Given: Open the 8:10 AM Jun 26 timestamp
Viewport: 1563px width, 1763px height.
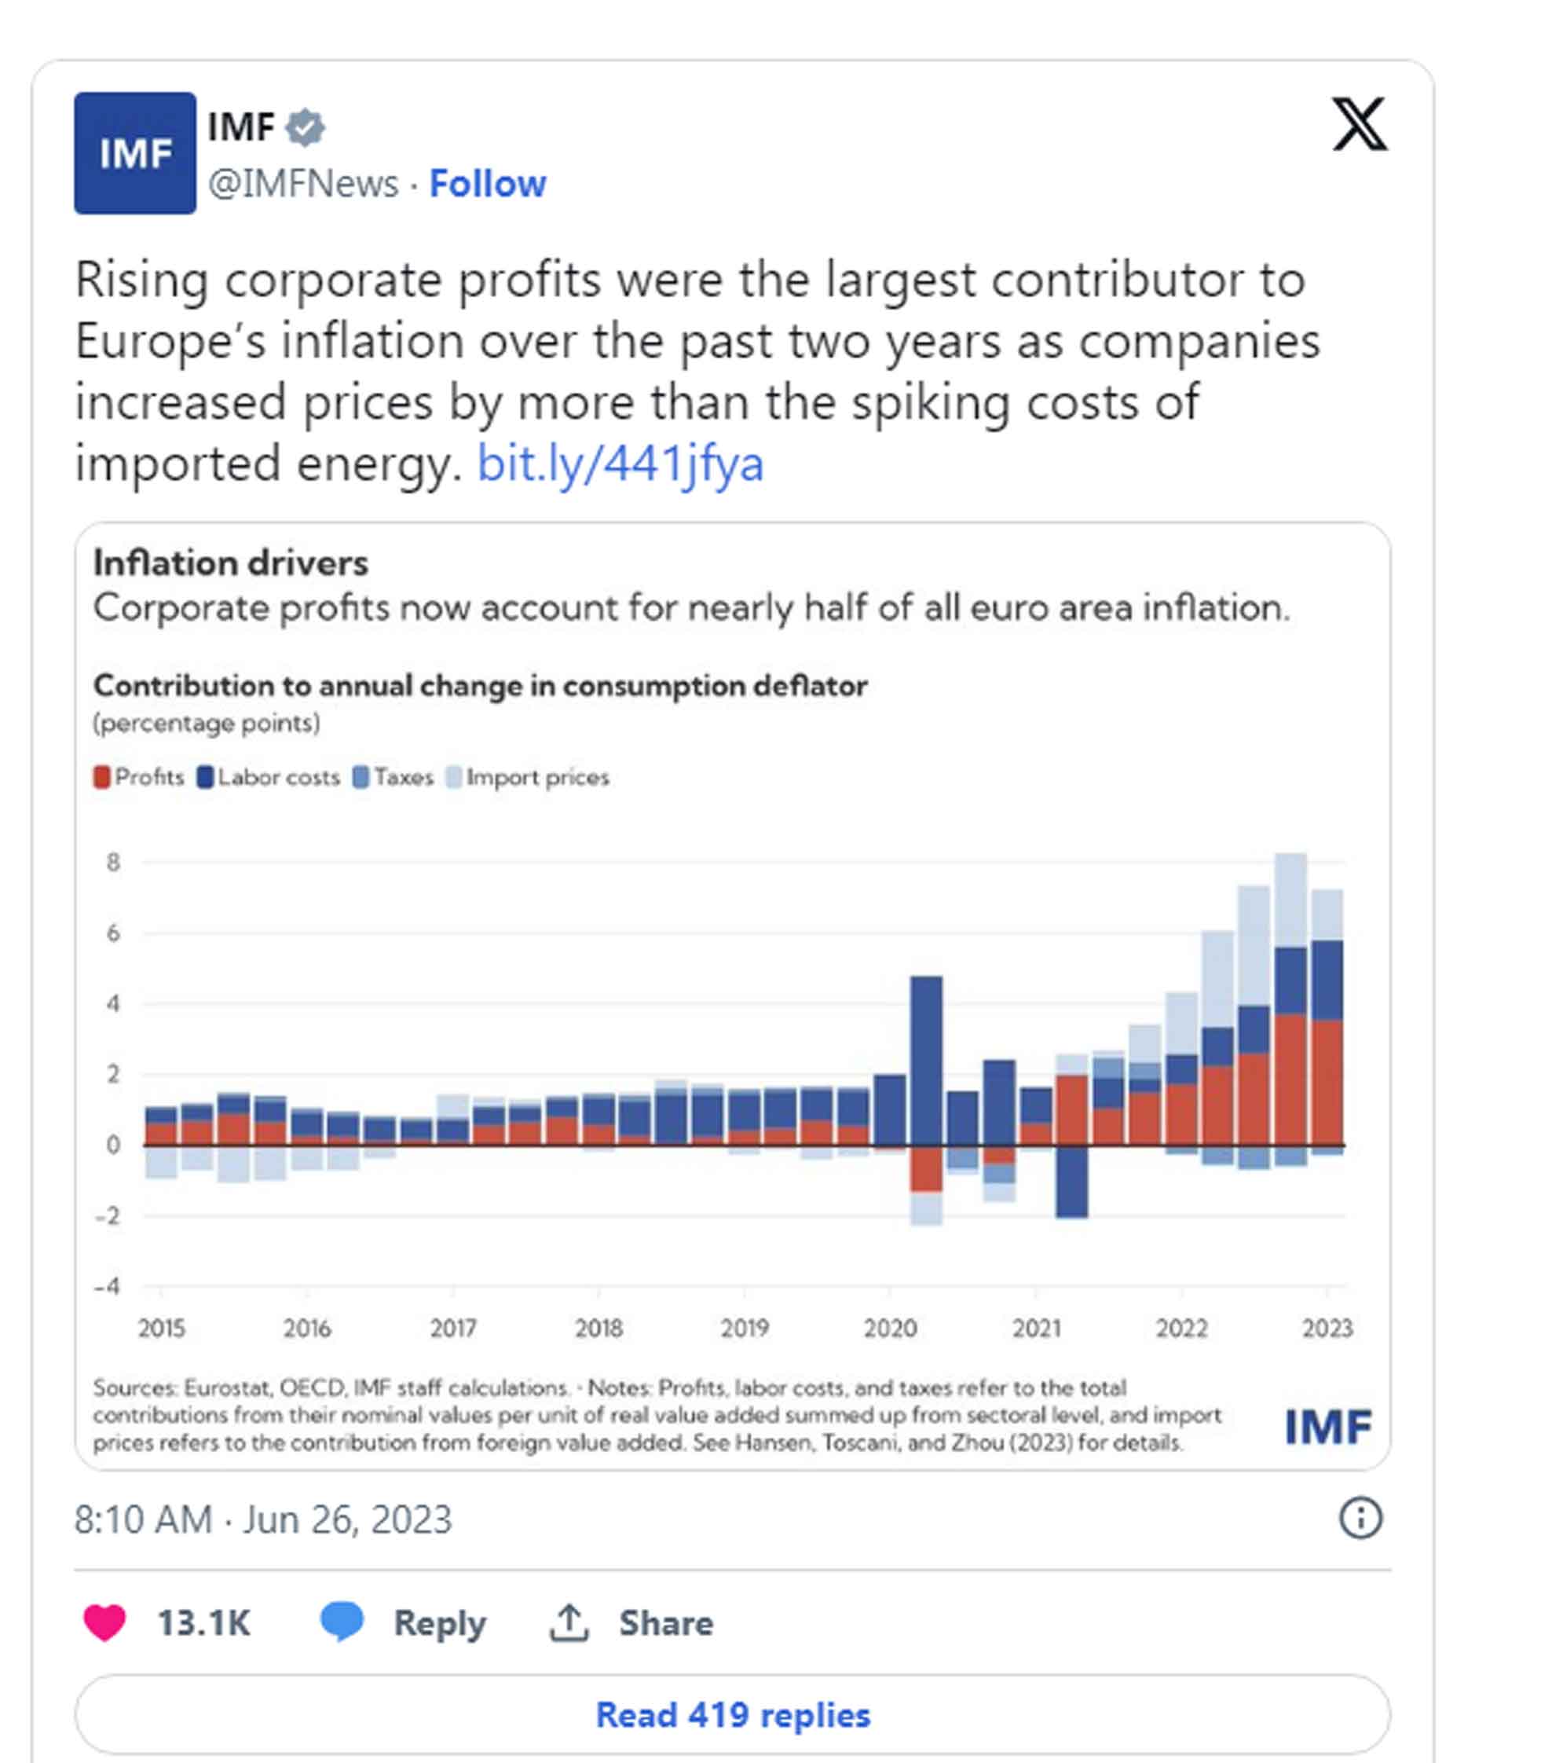Looking at the screenshot, I should coord(262,1519).
